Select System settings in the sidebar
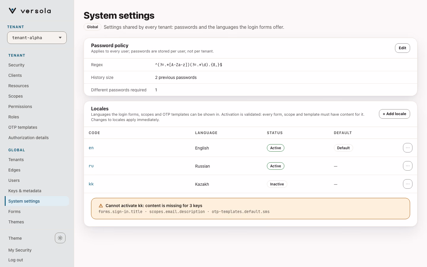Screen dimensions: 427x267 pos(37,201)
